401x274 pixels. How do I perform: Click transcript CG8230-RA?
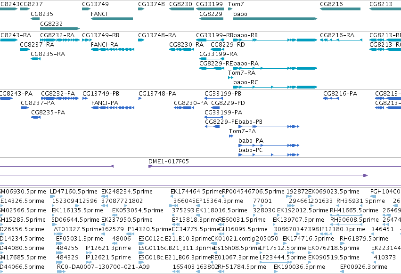186,44
